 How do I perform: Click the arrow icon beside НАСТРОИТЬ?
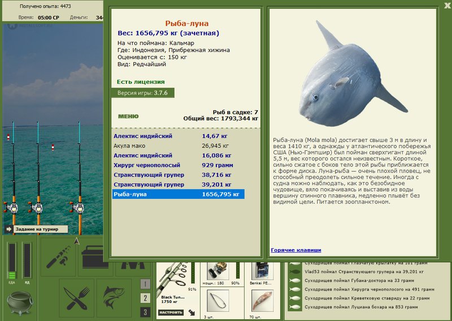pyautogui.click(x=192, y=313)
